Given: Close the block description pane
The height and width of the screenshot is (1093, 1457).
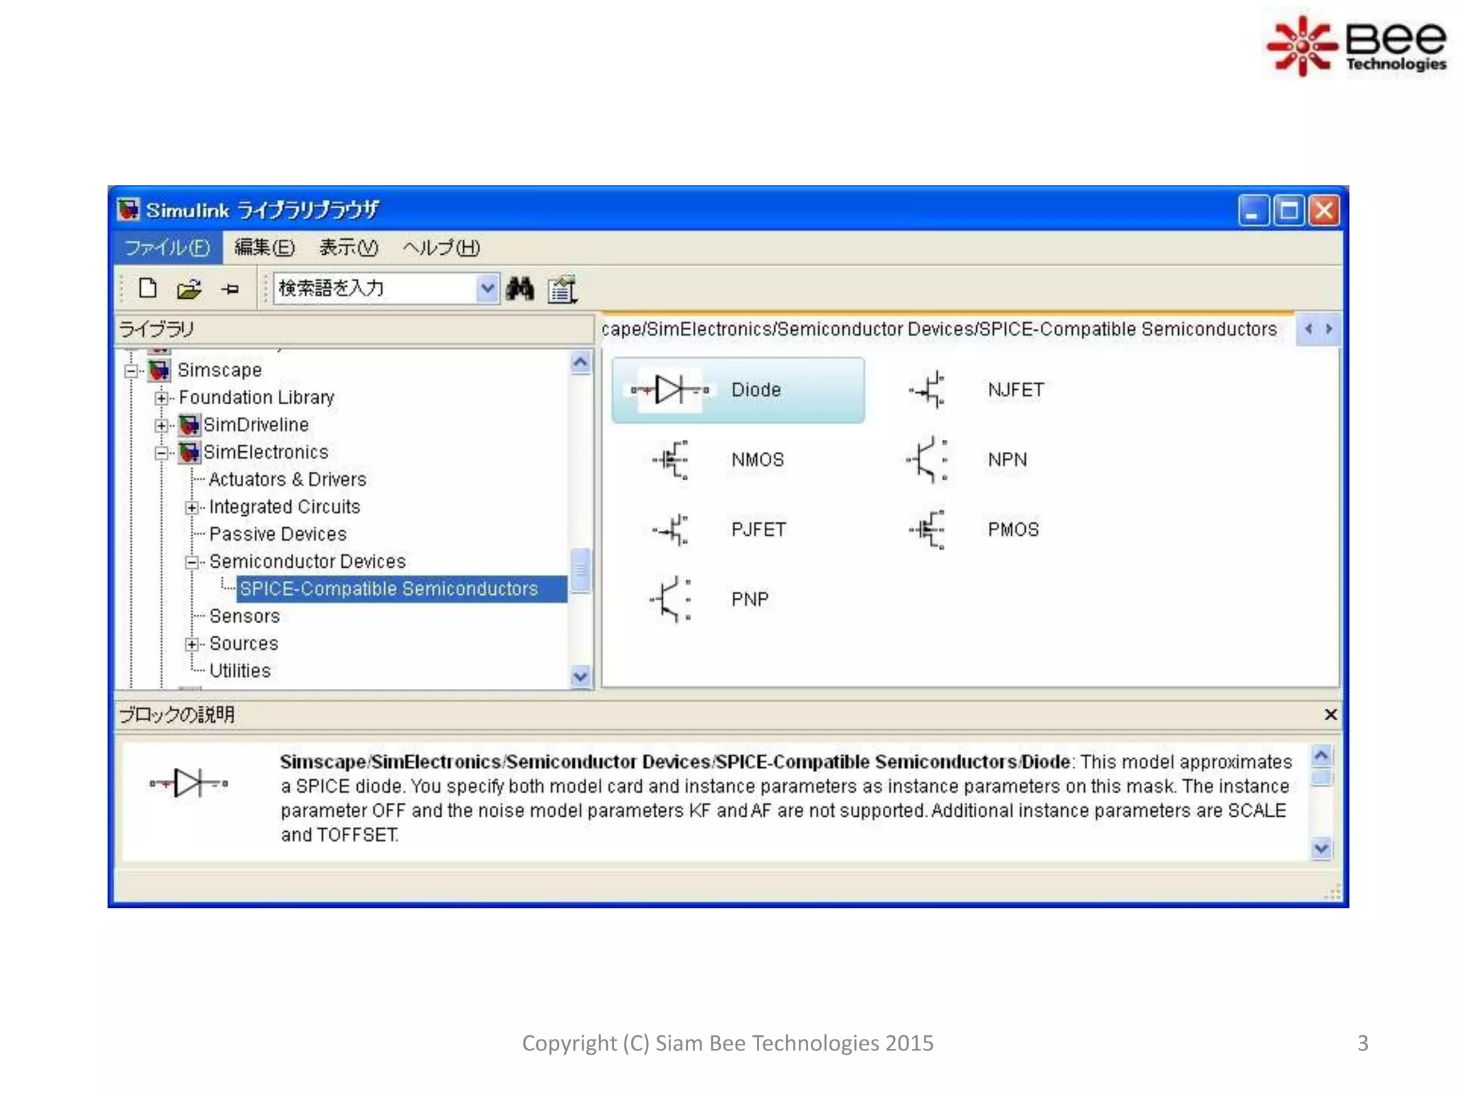Looking at the screenshot, I should coord(1330,714).
